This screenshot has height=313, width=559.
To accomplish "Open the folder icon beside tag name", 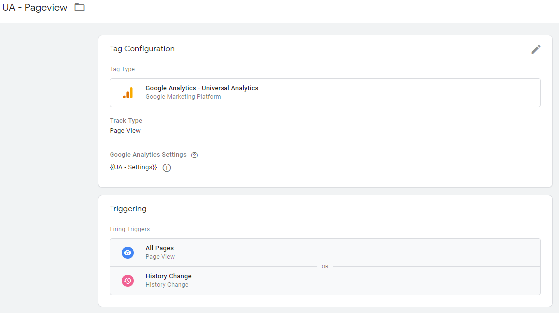I will tap(79, 7).
